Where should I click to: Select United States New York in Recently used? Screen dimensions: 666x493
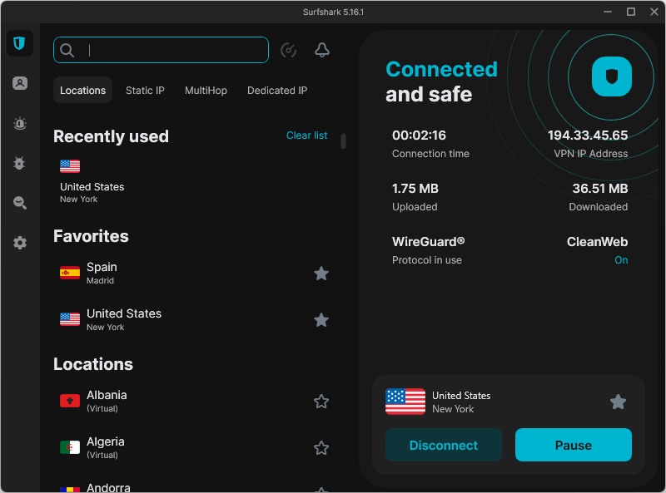pyautogui.click(x=92, y=181)
